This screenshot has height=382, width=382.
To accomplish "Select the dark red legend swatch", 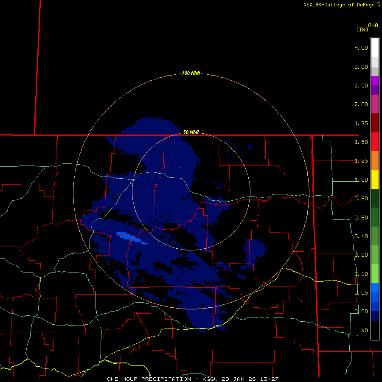I will point(375,123).
